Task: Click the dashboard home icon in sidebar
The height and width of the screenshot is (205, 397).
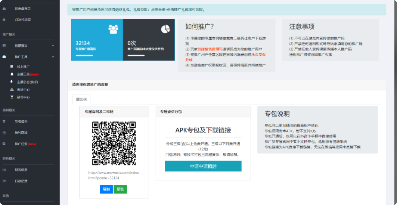Action: click(4, 9)
